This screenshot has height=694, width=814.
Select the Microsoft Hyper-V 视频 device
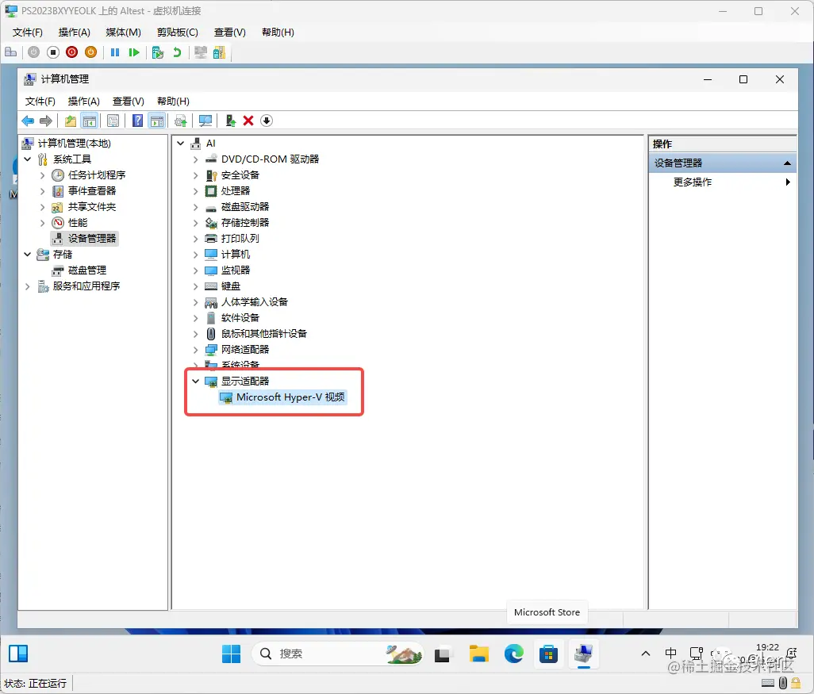[x=283, y=397]
